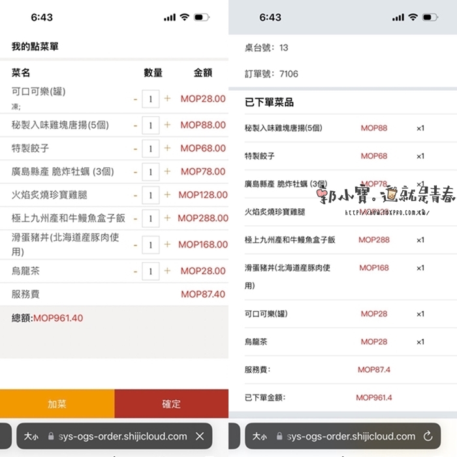
Task: Open 大小 text size menu on right
Action: point(259,436)
